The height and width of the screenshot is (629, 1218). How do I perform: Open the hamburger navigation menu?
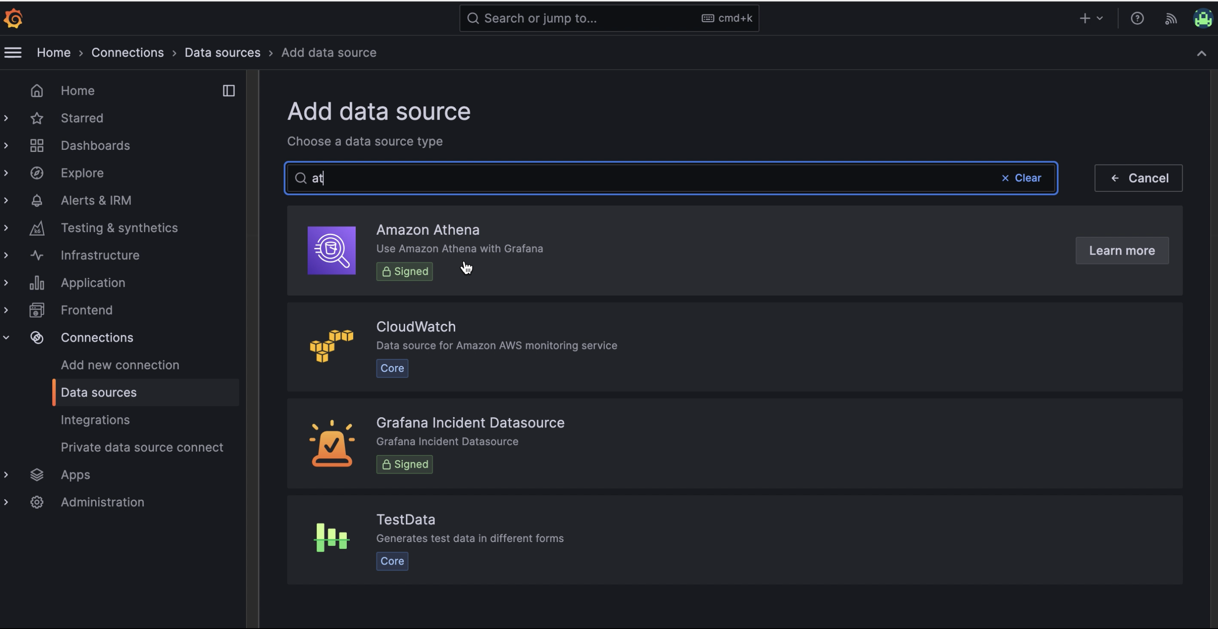pos(13,53)
